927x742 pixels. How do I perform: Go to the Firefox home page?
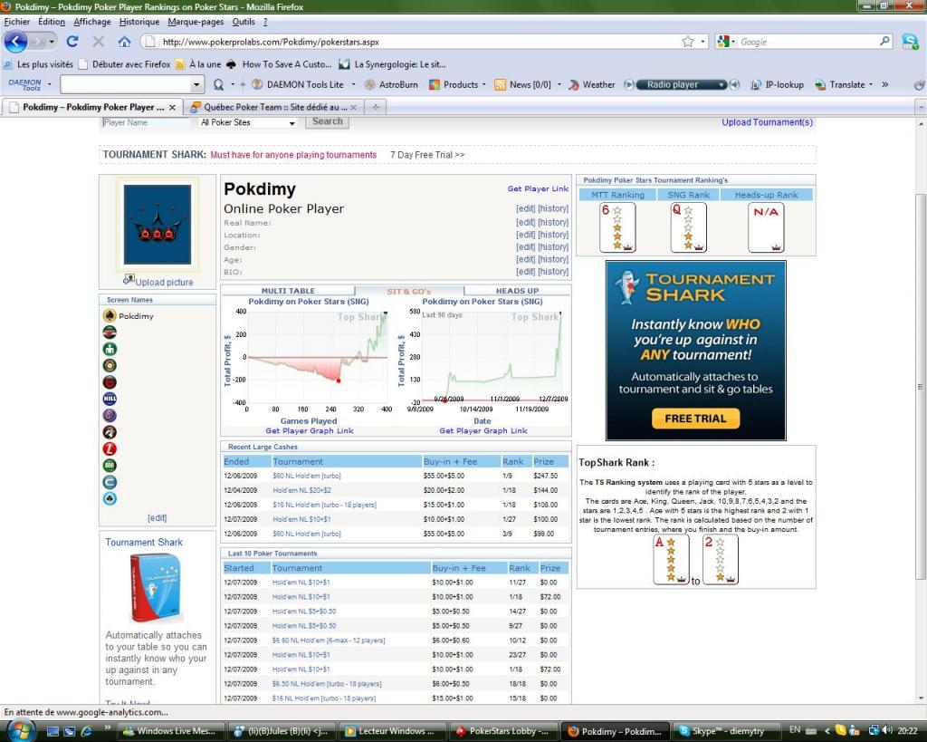(x=124, y=42)
